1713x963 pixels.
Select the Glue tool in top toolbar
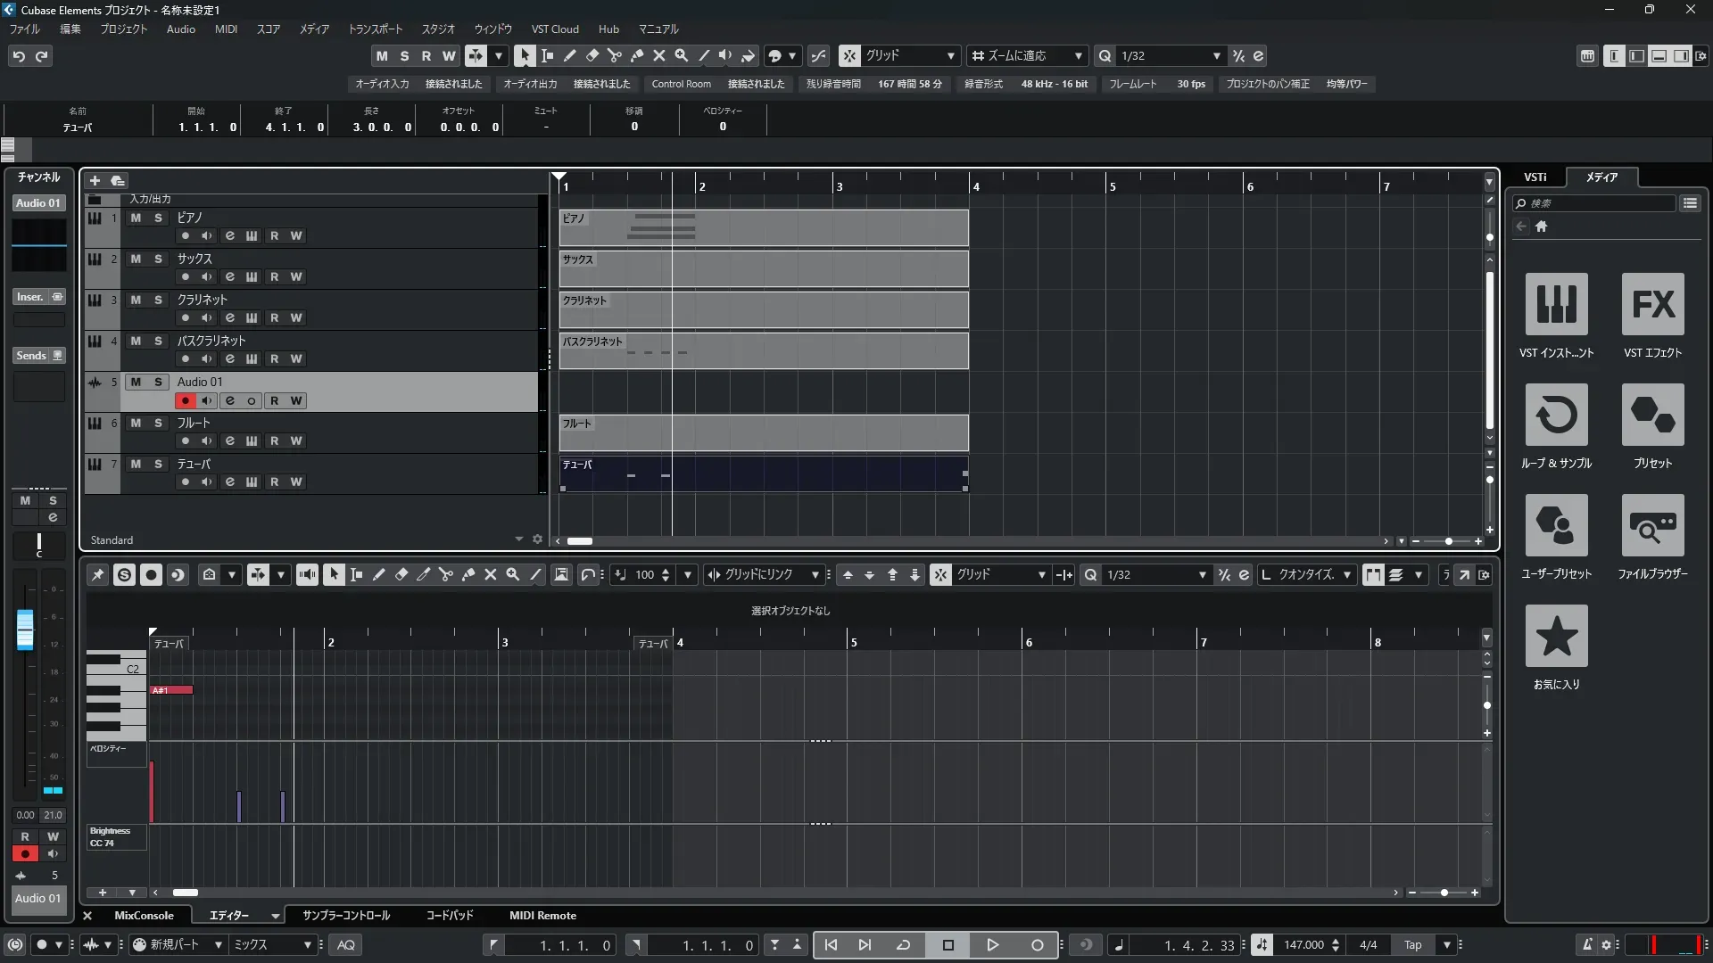[636, 55]
